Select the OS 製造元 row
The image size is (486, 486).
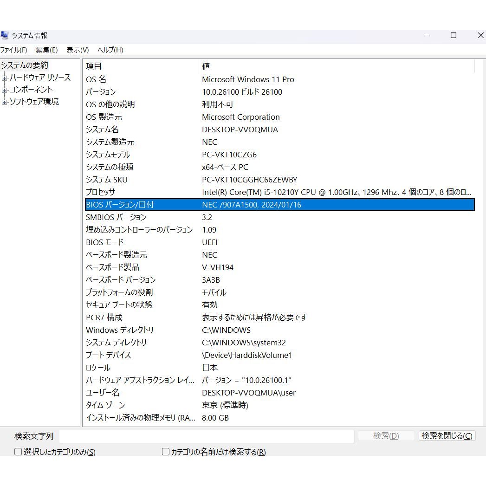click(x=279, y=117)
